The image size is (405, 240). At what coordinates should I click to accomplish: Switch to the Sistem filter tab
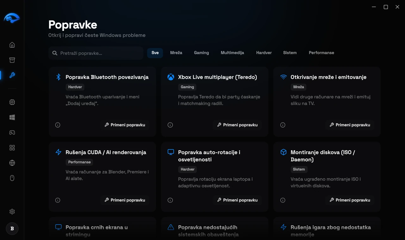tap(290, 53)
